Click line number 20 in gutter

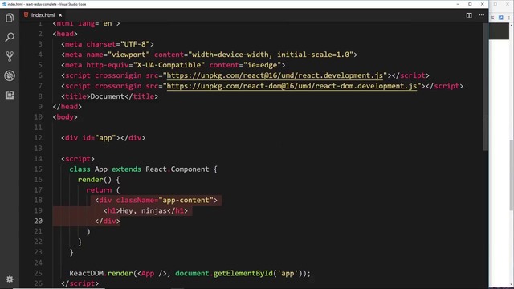pyautogui.click(x=38, y=221)
